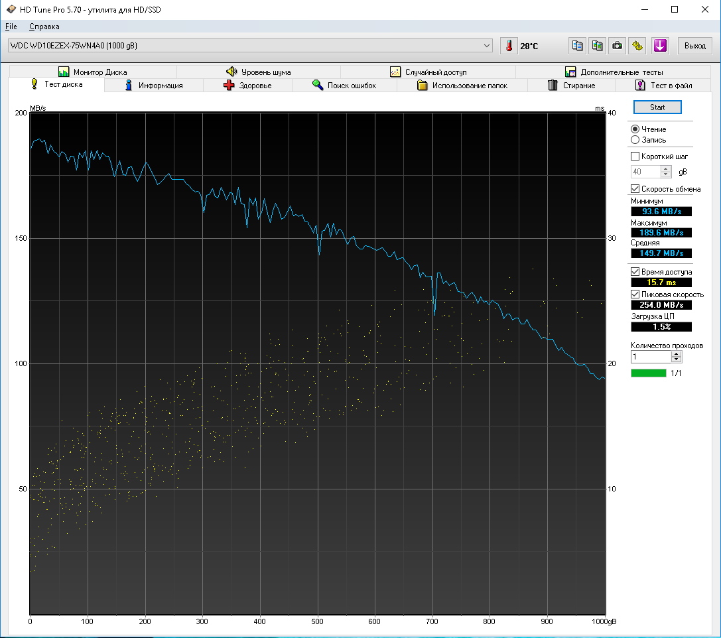Switch to Дополнительные тесты tab
The width and height of the screenshot is (721, 638).
click(614, 72)
